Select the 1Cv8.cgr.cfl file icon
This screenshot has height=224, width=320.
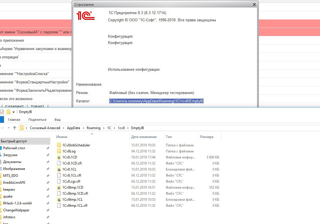(59, 181)
